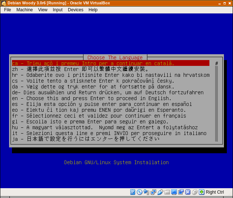Click 'Debian GNU/Linux System Installation' text
The width and height of the screenshot is (233, 198).
coord(116,162)
